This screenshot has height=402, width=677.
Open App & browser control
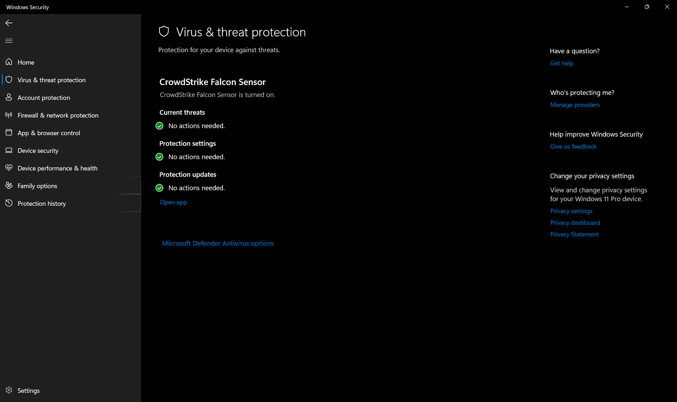click(x=48, y=133)
